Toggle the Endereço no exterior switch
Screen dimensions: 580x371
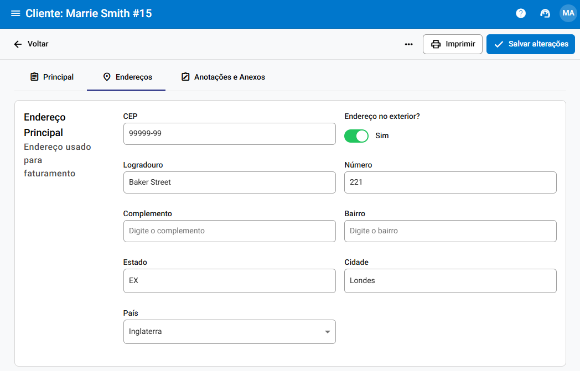[x=356, y=135]
